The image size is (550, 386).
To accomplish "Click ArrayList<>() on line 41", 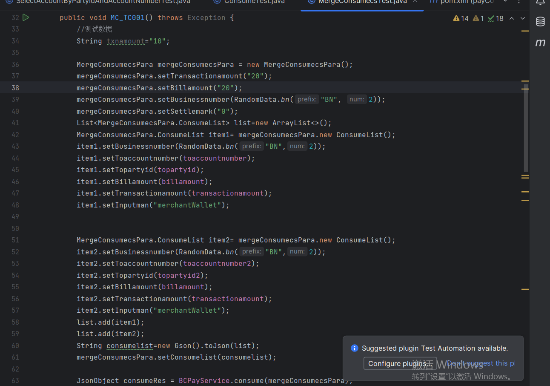I will [x=300, y=123].
